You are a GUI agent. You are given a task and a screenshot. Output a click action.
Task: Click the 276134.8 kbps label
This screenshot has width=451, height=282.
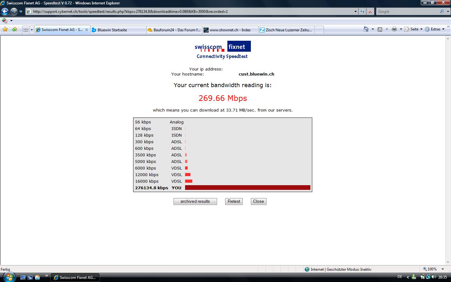click(x=152, y=188)
